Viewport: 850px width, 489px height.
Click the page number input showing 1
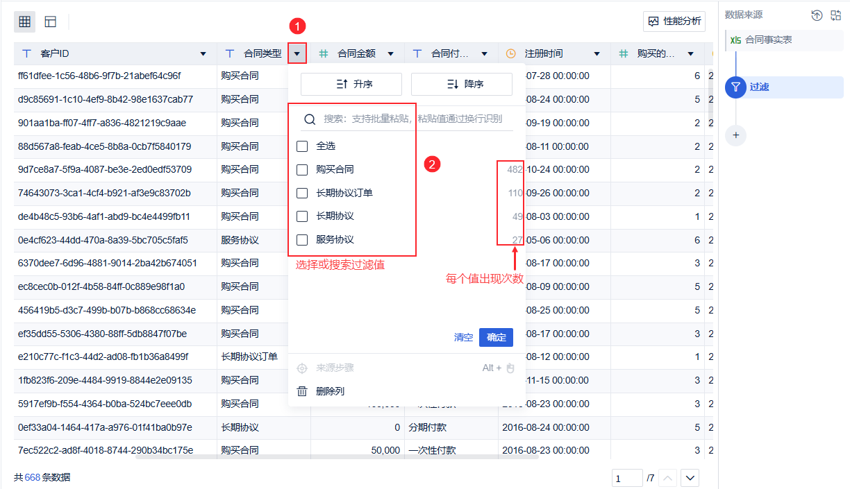pos(627,478)
